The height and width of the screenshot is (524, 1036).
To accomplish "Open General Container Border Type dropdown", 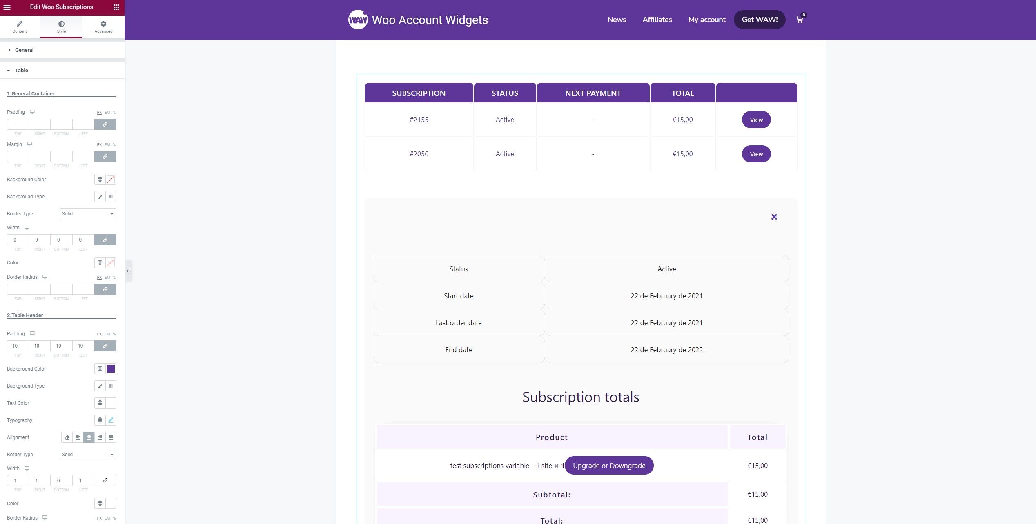I will coord(88,213).
